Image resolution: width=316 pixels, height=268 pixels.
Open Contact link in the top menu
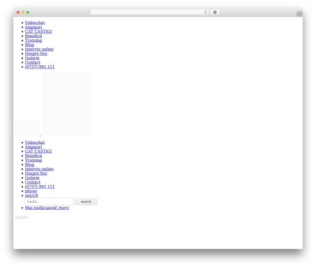click(x=33, y=63)
